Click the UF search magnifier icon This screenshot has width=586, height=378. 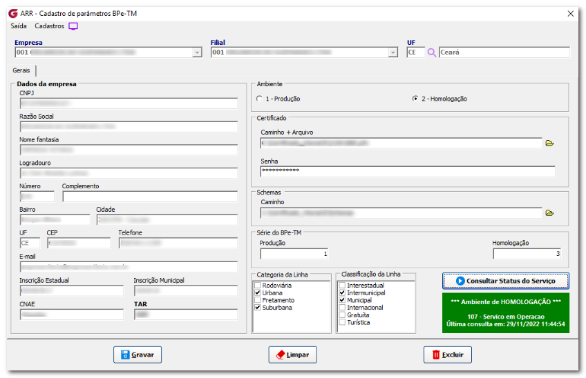tap(432, 52)
